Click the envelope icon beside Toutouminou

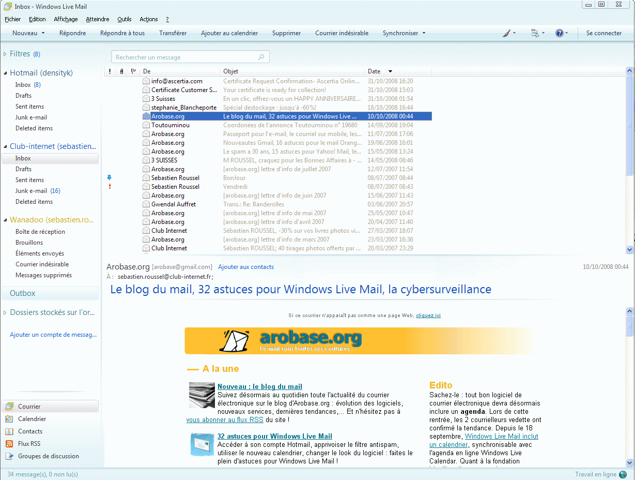[146, 125]
